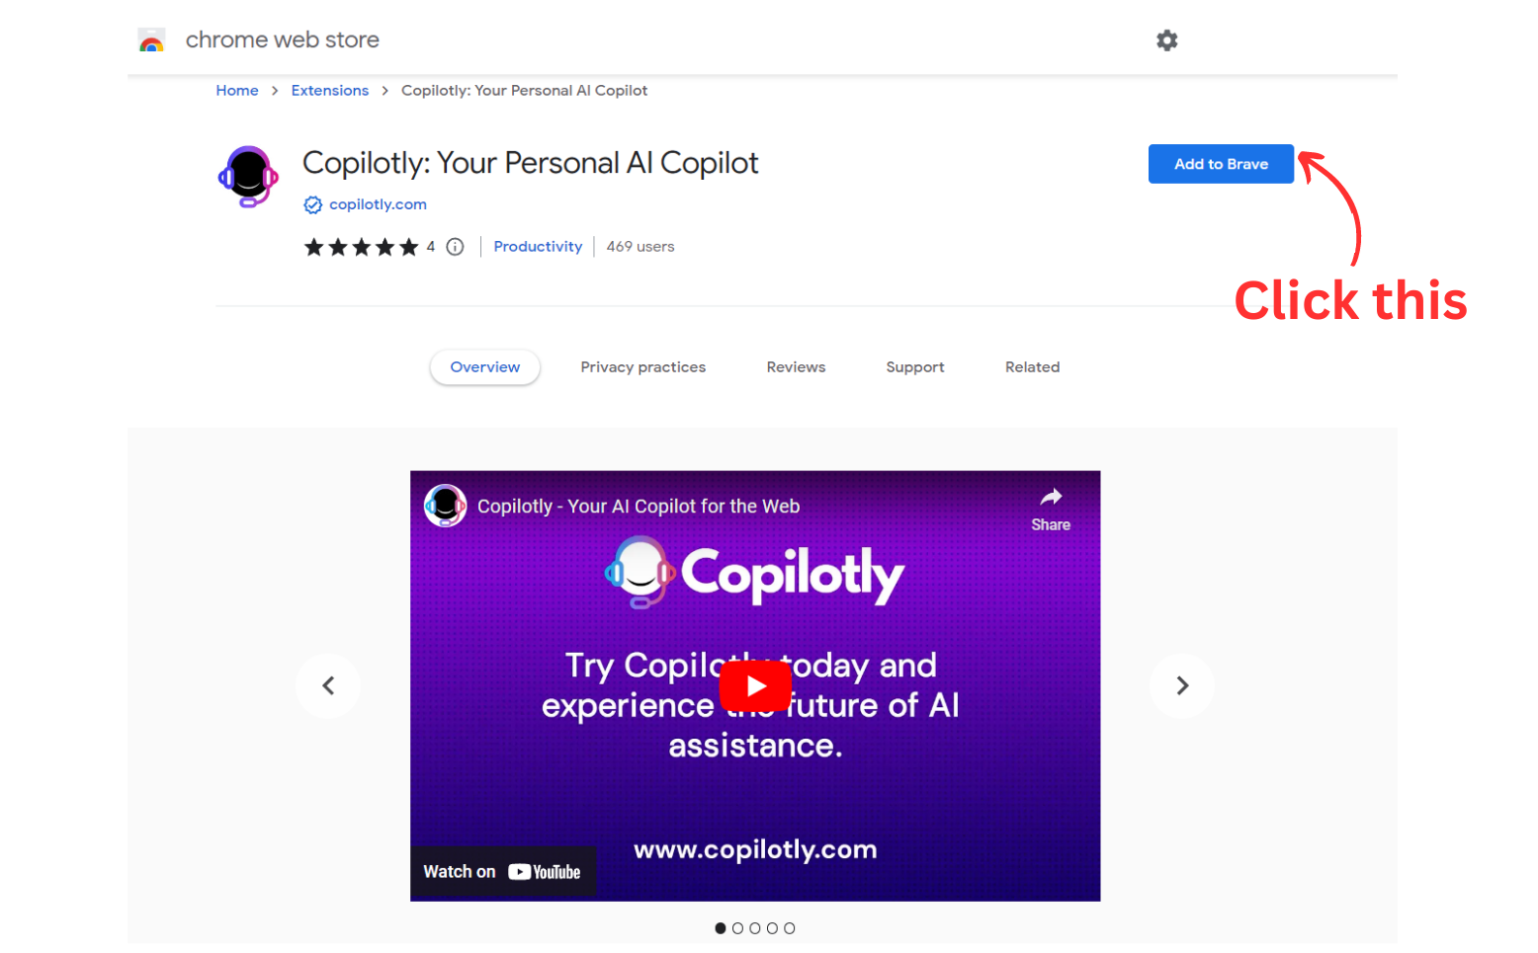Select the last carousel dot indicator
1538x953 pixels.
[x=789, y=928]
